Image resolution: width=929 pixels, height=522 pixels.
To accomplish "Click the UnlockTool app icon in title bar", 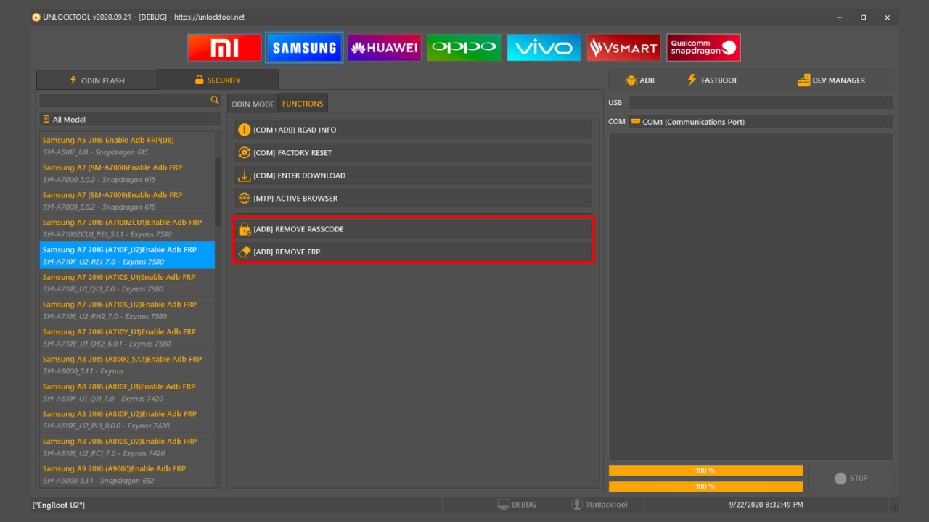I will pyautogui.click(x=36, y=17).
